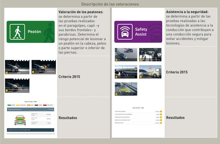
Task: Open the Sistema de control de velocidad thumbnail
Action: coord(126,72)
